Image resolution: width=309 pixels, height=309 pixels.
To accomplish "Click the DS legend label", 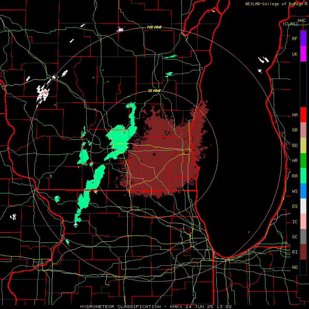I will pyautogui.click(x=295, y=206).
